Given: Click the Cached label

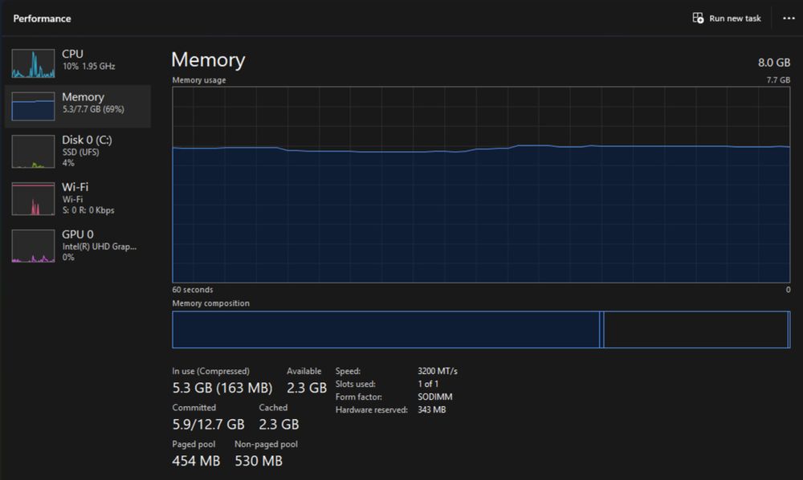Looking at the screenshot, I should pos(273,407).
